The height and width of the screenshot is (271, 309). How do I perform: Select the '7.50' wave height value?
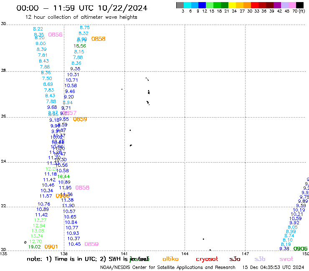[x=47, y=78]
